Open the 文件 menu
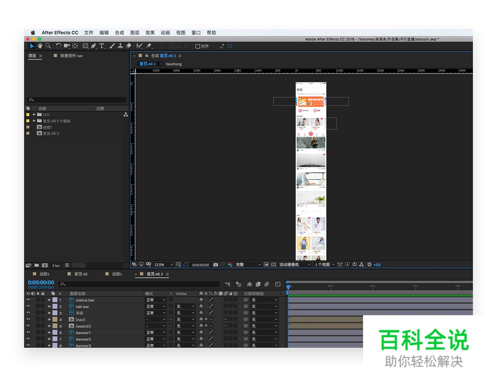Viewport: 497px width, 385px height. point(89,33)
